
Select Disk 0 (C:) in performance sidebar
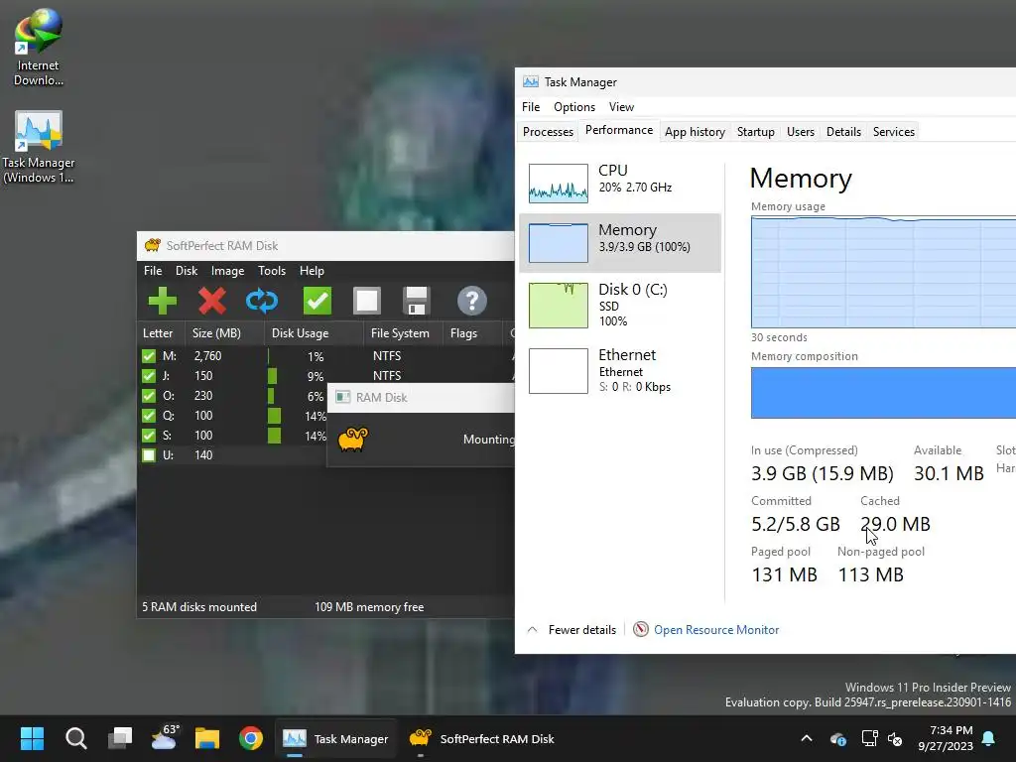[620, 305]
